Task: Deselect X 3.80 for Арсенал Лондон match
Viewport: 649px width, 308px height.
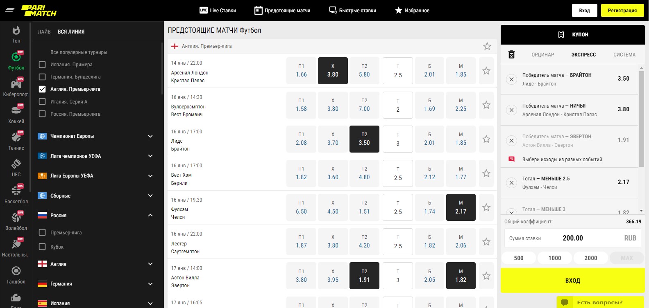Action: (x=333, y=71)
